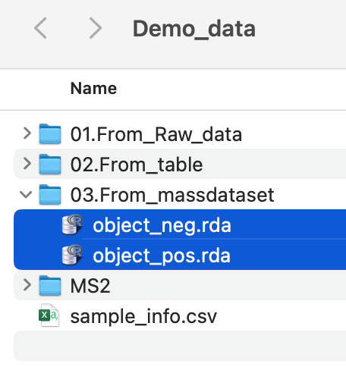Sort files by the Name column header
Viewport: 346px width, 367px height.
[93, 89]
